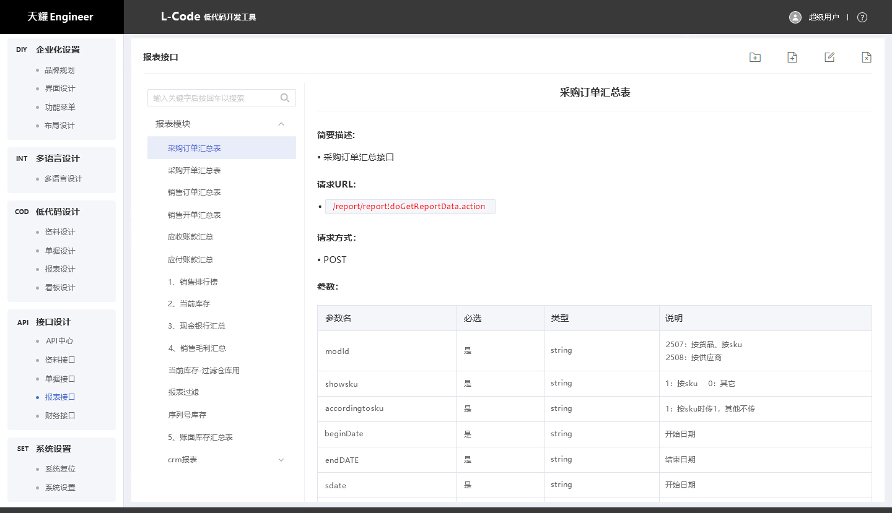Image resolution: width=892 pixels, height=513 pixels.
Task: Click the doGetReportData.action request URL
Action: tap(409, 207)
